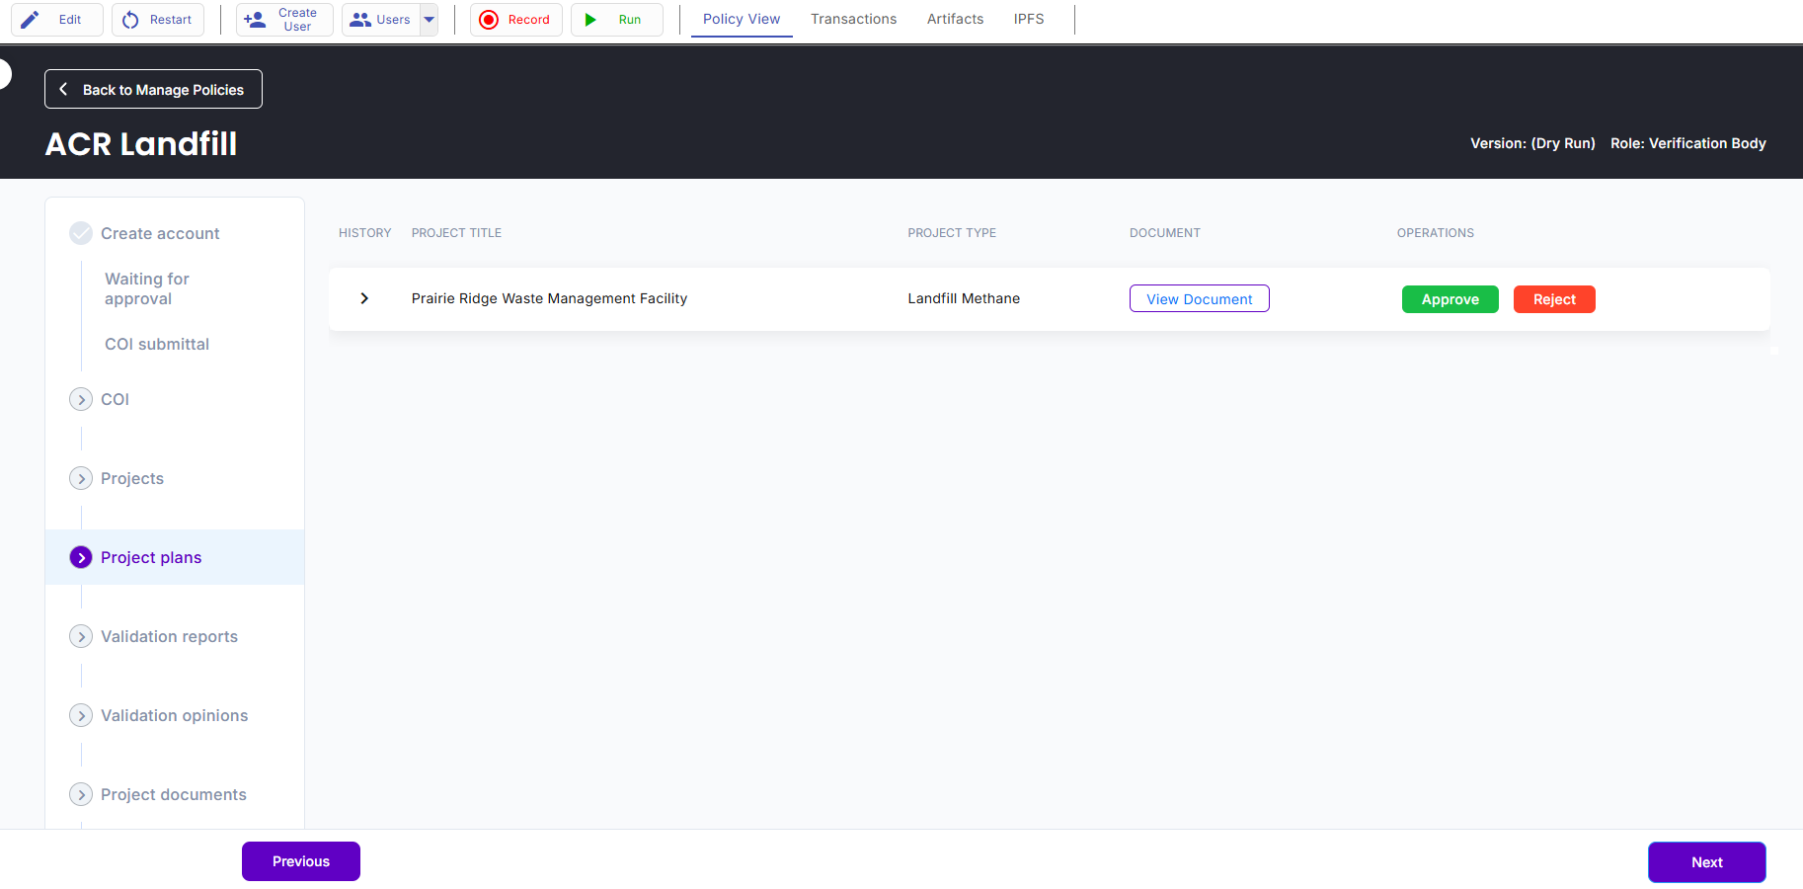Reject the Prairie Ridge project plan
The height and width of the screenshot is (889, 1803).
click(x=1554, y=299)
